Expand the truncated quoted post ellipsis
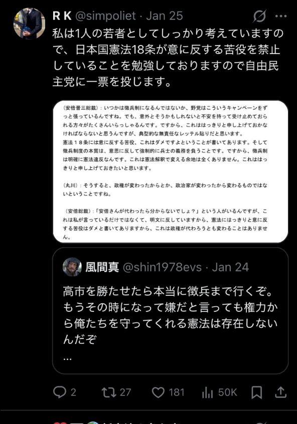The image size is (297, 424). [x=67, y=359]
